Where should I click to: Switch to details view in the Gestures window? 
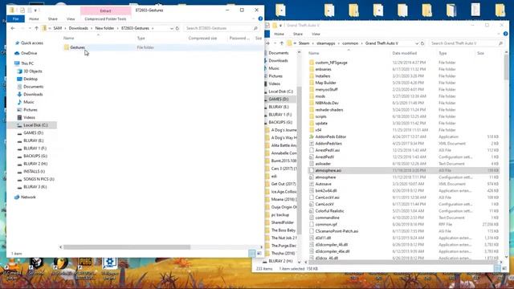tap(251, 254)
